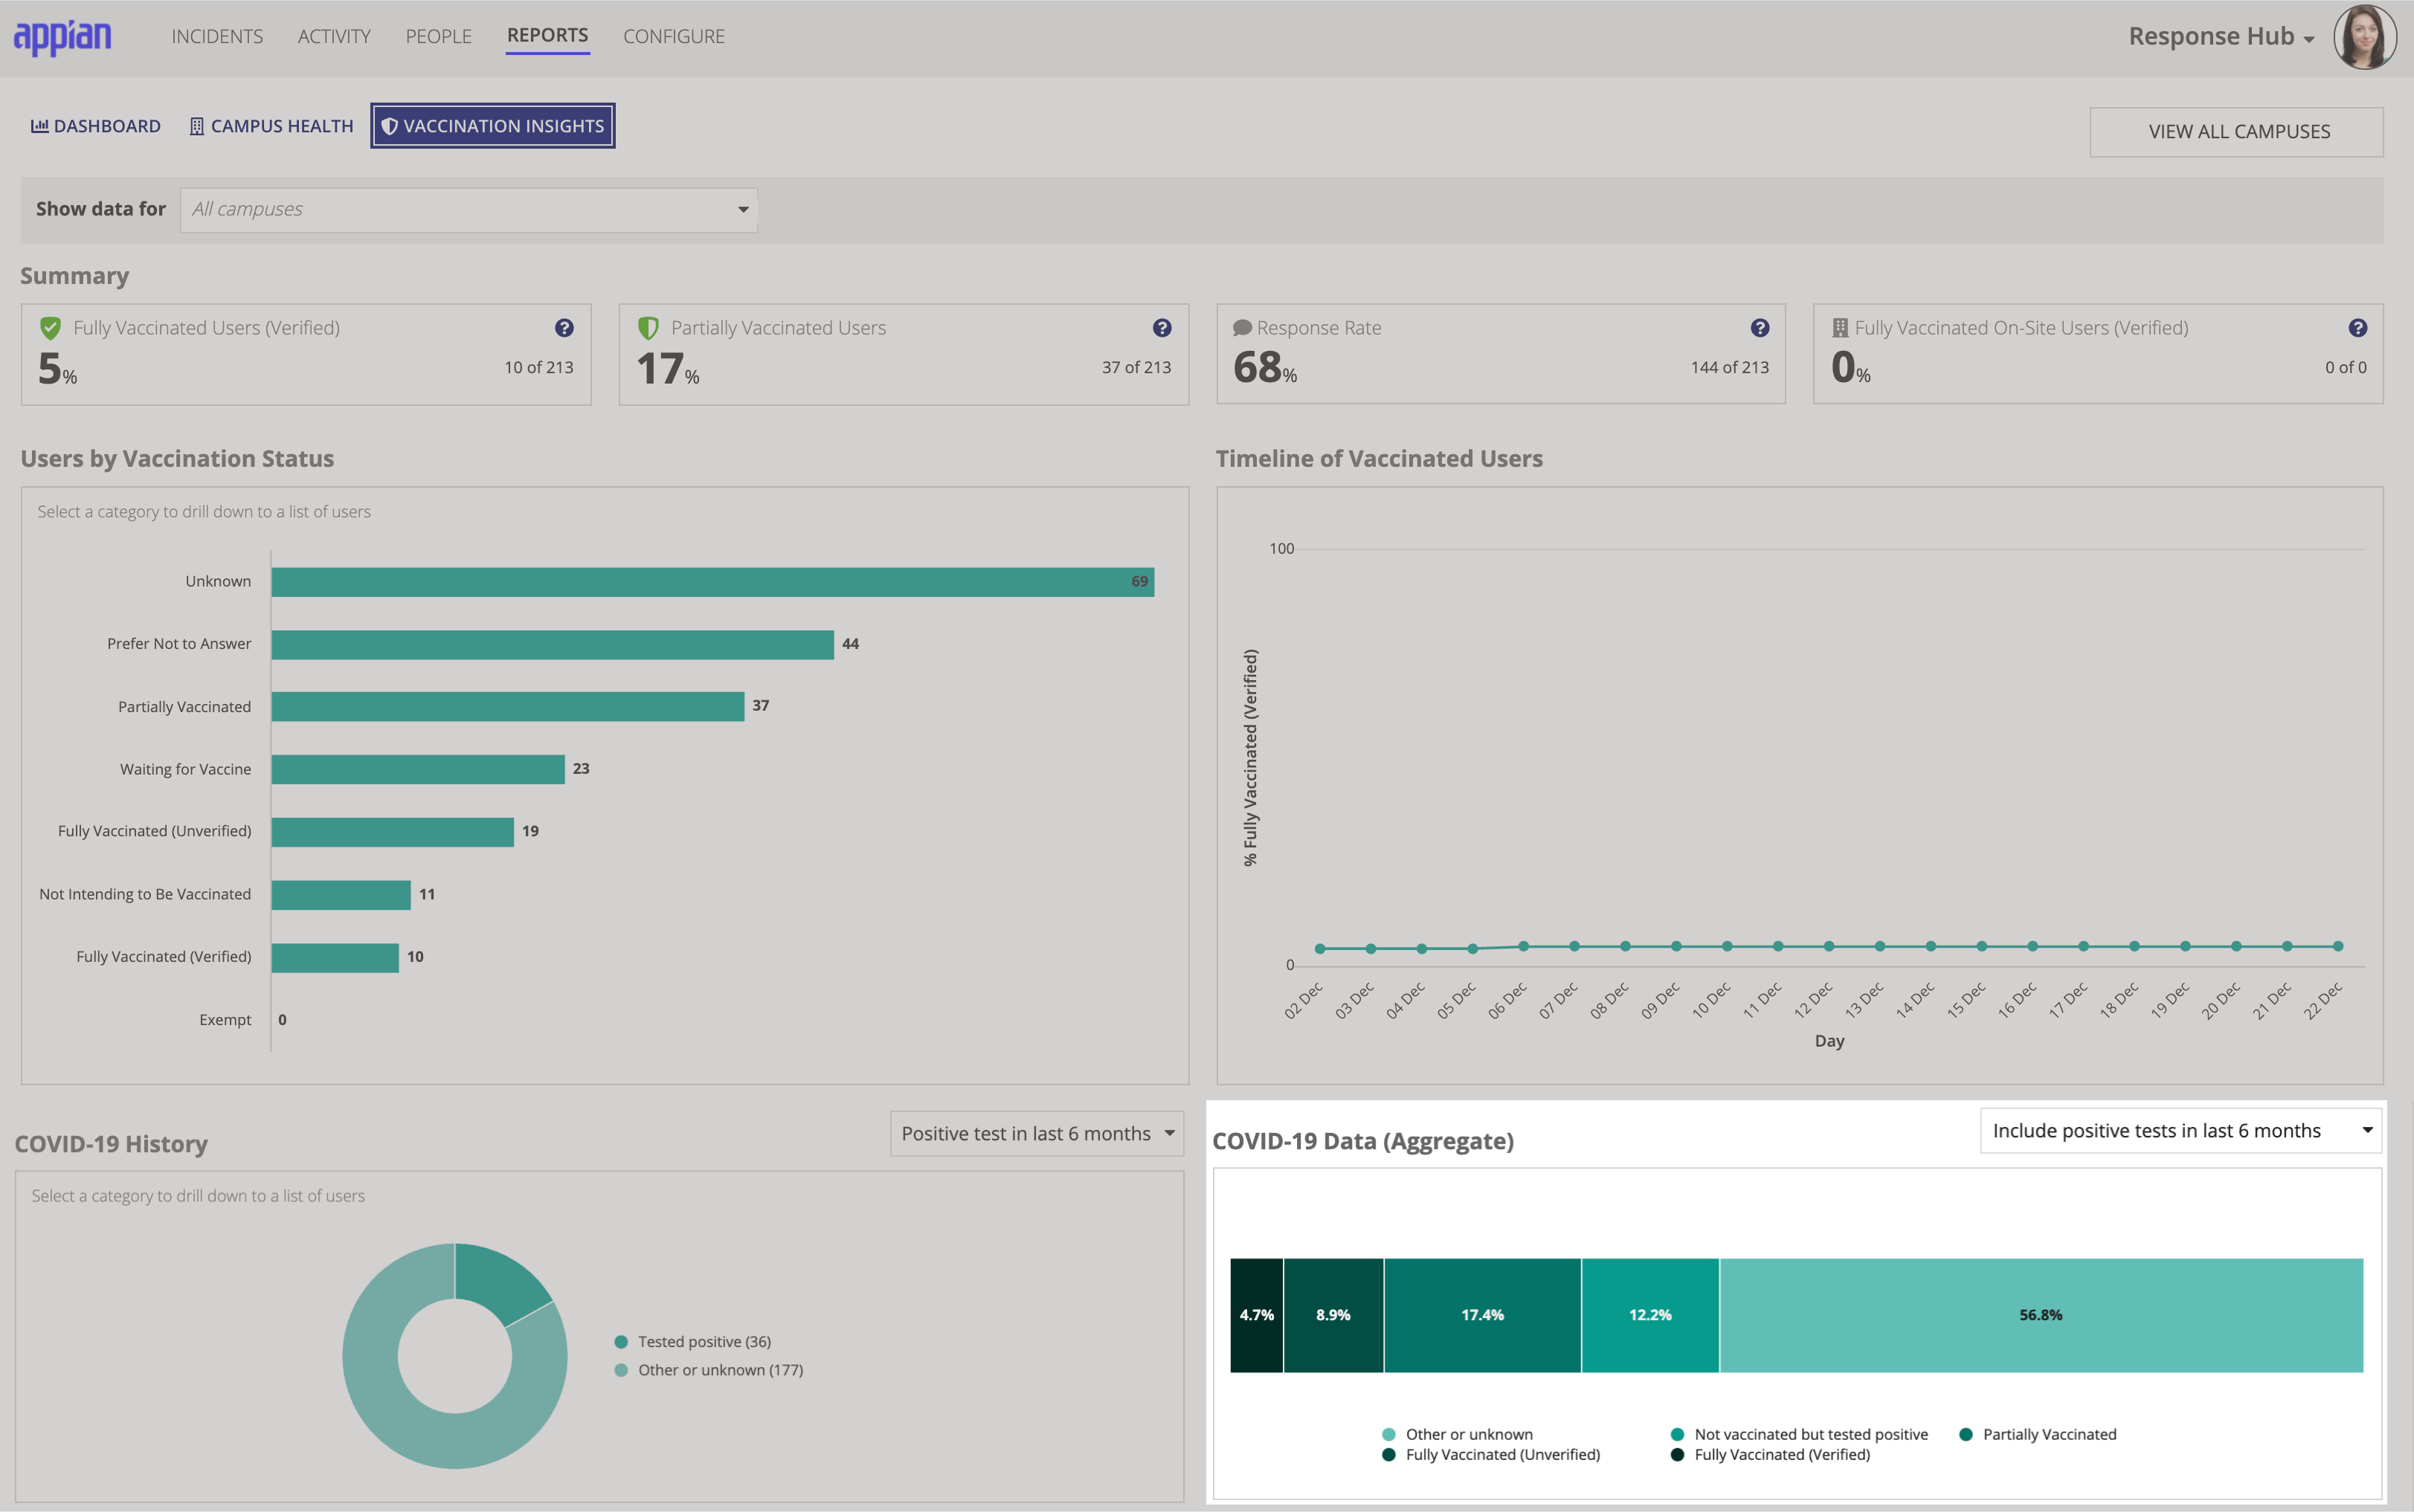Click View All Campuses button
Screen dimensions: 2414x1512
point(2236,132)
